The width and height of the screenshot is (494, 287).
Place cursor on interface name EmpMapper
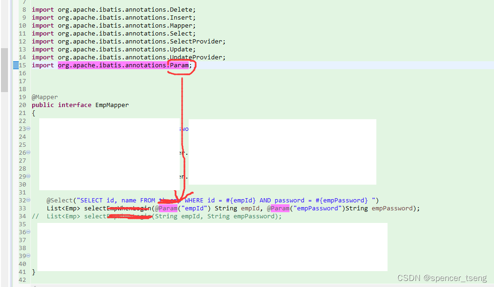[112, 105]
